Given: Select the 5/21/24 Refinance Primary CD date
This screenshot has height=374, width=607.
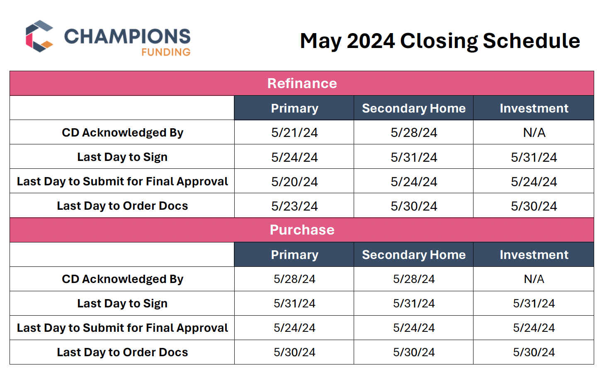Looking at the screenshot, I should click(x=294, y=133).
